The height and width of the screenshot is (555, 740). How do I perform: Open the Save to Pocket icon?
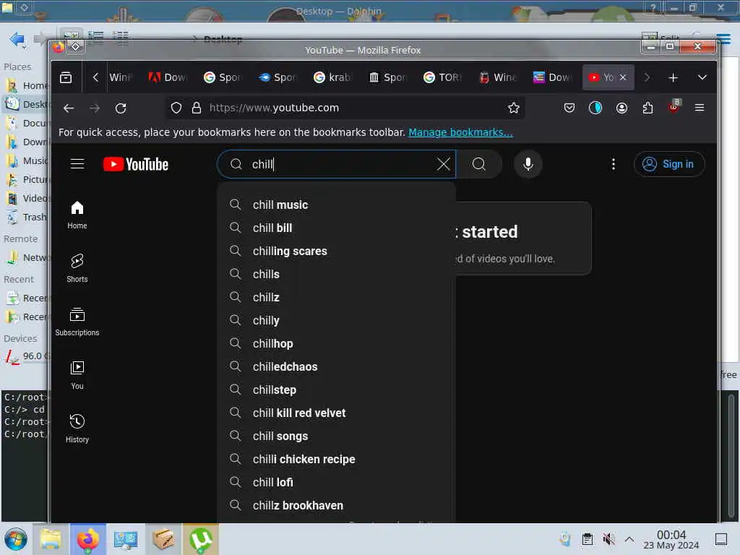tap(569, 108)
